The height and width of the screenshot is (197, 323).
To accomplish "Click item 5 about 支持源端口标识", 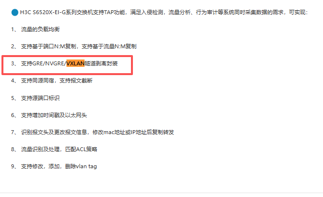I will tap(36, 98).
